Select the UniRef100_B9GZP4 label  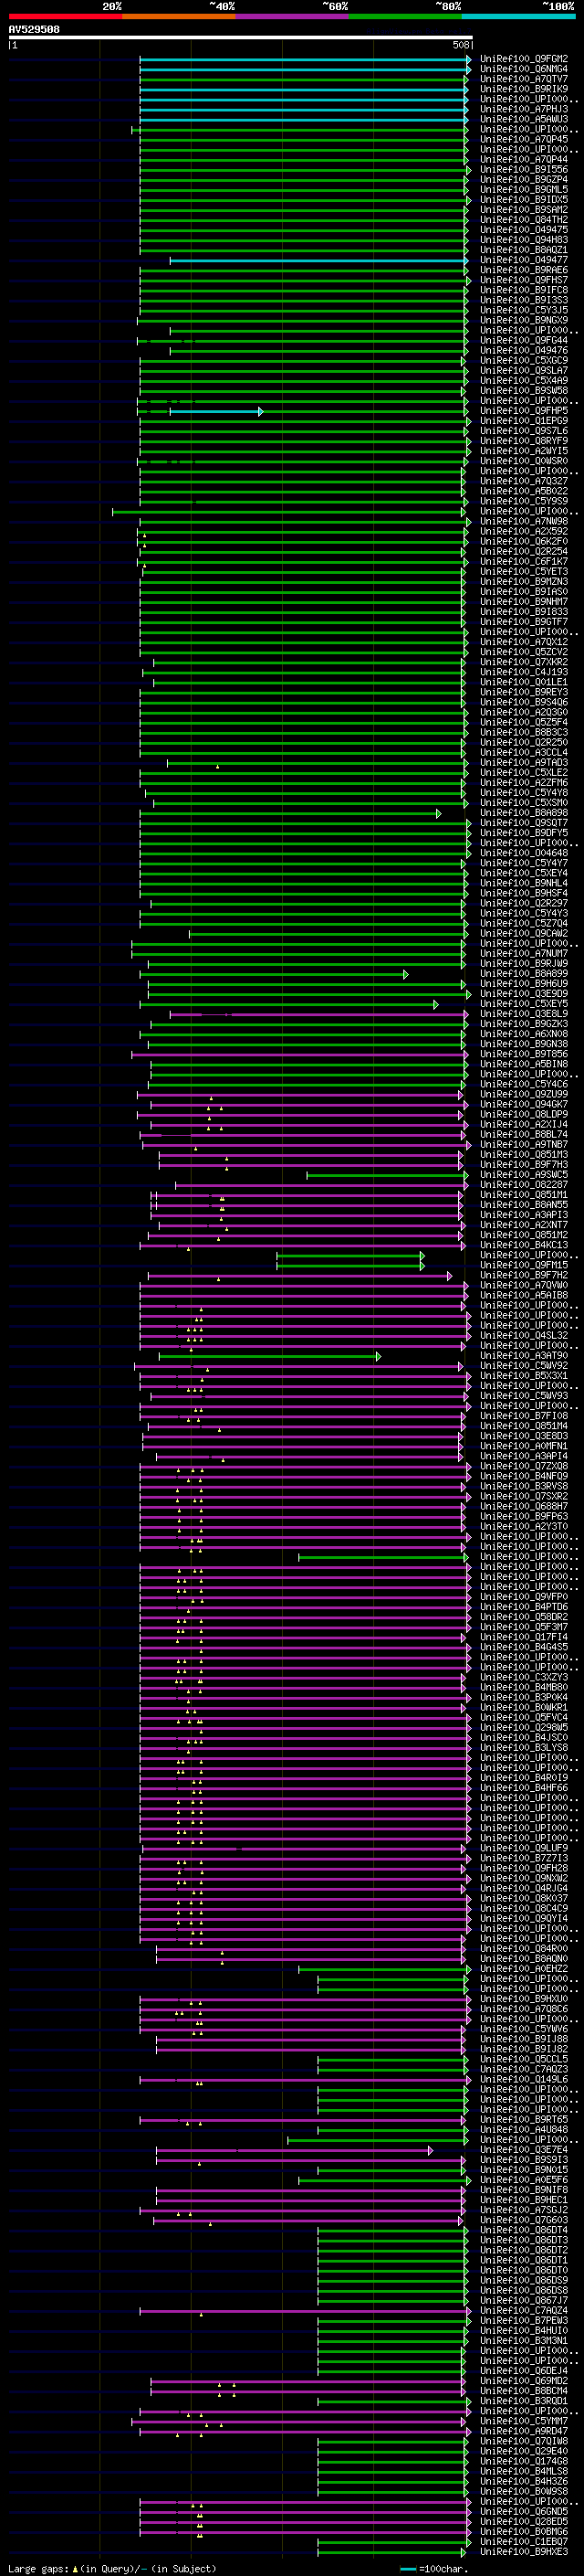click(524, 179)
